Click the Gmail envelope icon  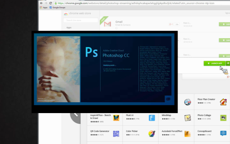[x=107, y=24]
